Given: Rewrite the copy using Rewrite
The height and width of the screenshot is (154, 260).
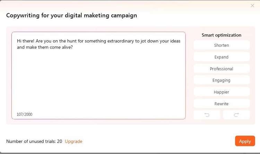Looking at the screenshot, I should point(222,104).
